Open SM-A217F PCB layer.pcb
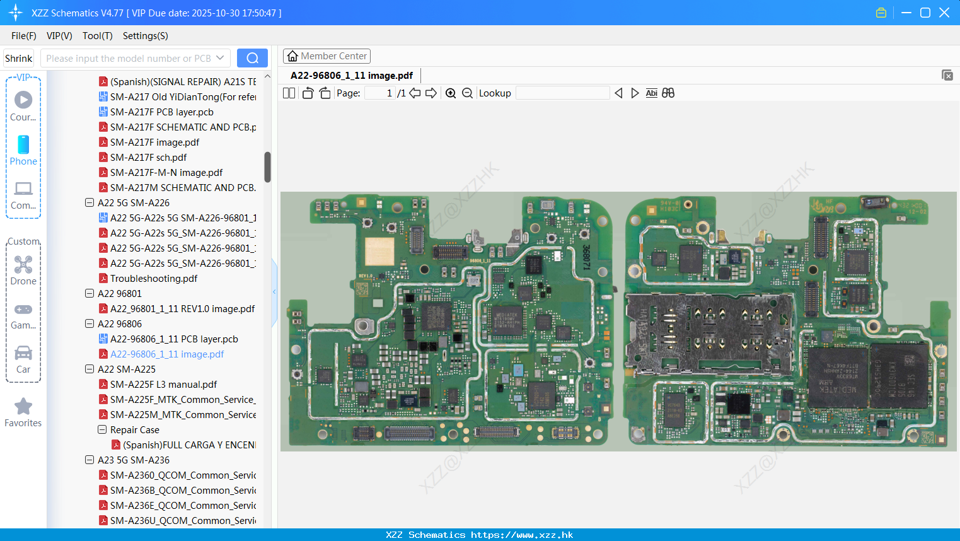This screenshot has width=960, height=541. tap(162, 112)
